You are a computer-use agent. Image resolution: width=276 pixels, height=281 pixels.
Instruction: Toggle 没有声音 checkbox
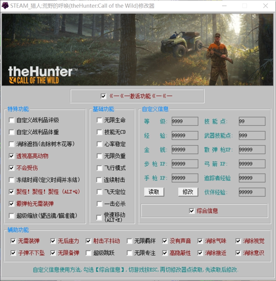pyautogui.click(x=165, y=241)
